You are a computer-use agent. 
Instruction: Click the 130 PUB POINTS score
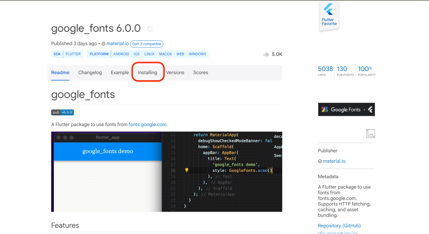345,71
